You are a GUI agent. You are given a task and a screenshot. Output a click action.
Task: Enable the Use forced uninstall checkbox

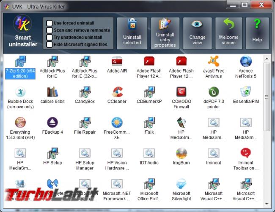[x=49, y=23]
